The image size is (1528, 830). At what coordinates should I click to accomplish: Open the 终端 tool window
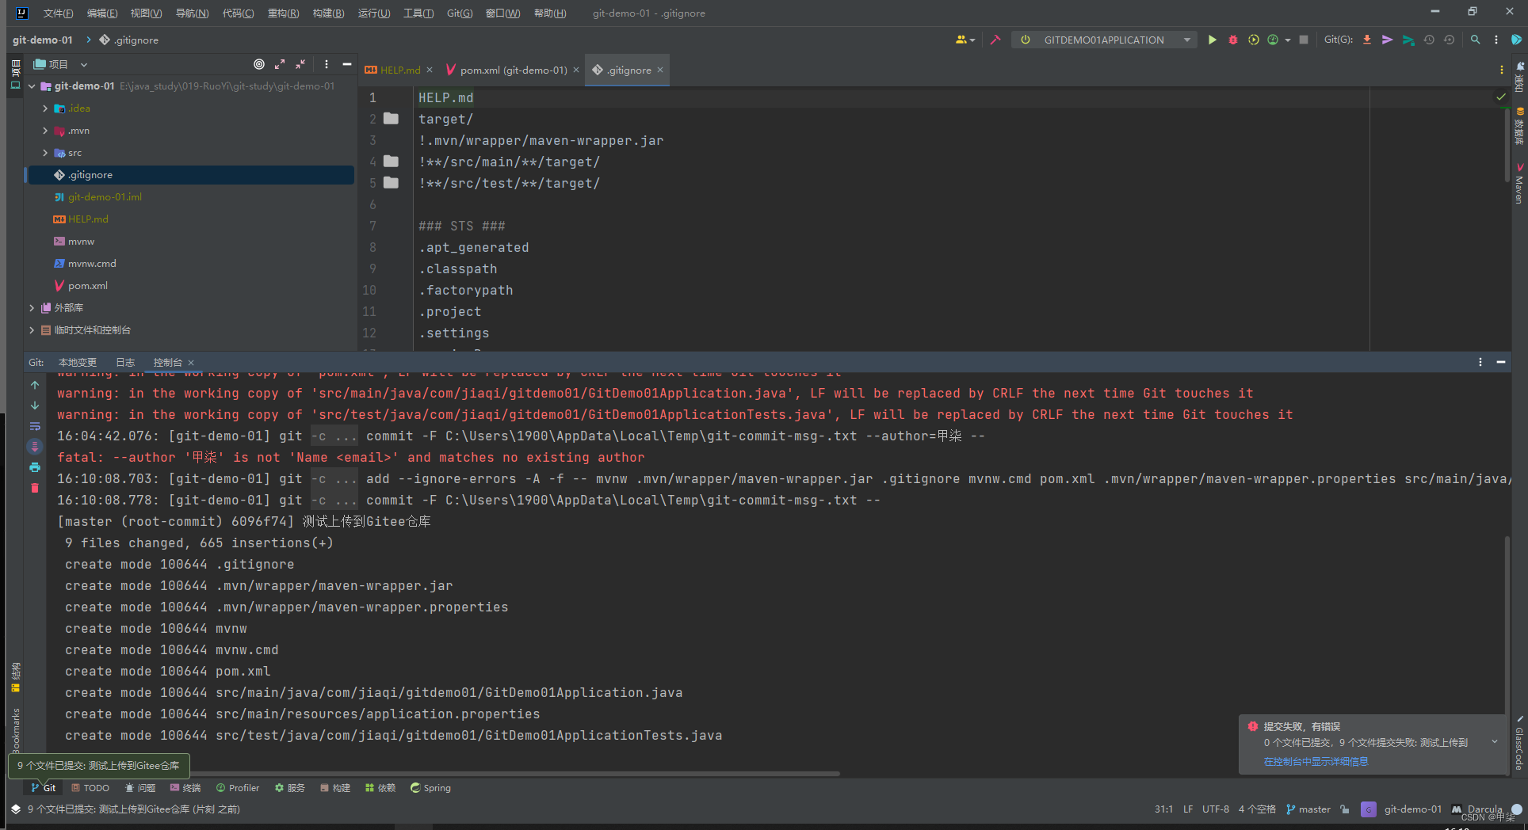click(185, 788)
